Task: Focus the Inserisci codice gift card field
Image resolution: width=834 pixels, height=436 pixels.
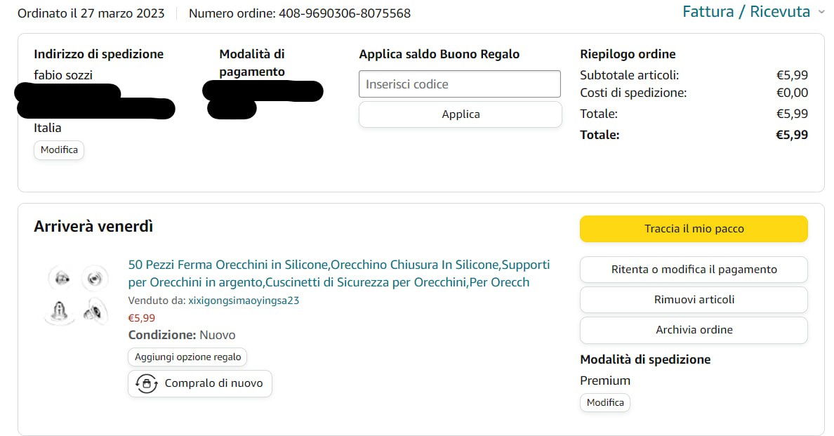Action: 459,84
